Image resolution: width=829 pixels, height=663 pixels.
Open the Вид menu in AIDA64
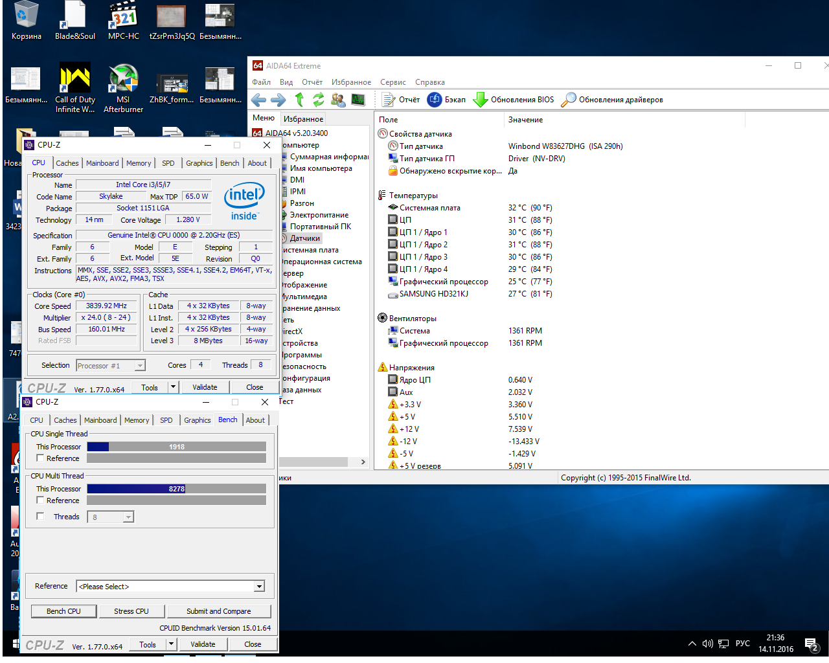click(x=286, y=82)
